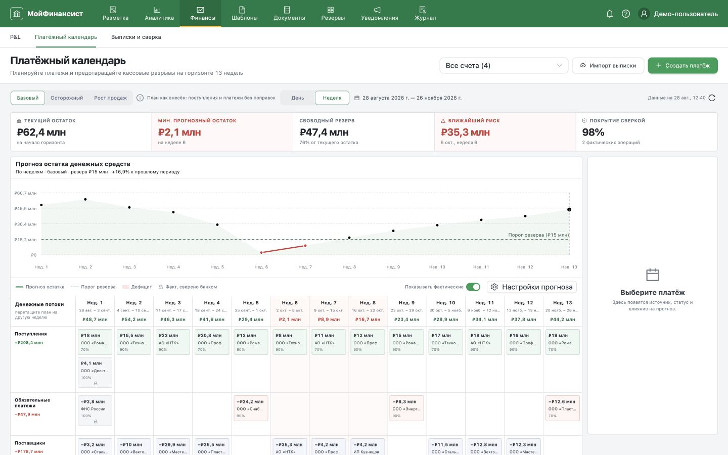Click the large chart point at Нед. 13
Screen dimensions: 728x455
point(569,209)
